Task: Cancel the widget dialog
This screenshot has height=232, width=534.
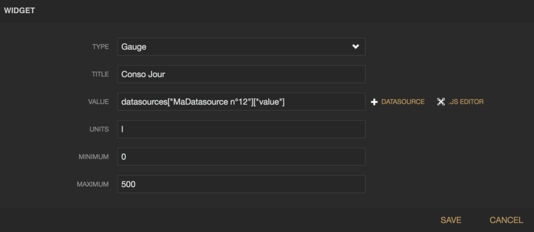Action: [506, 220]
